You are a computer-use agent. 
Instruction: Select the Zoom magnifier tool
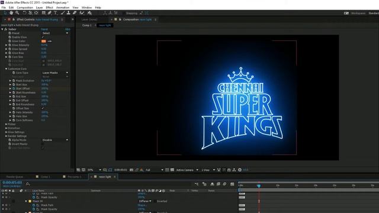coord(17,13)
